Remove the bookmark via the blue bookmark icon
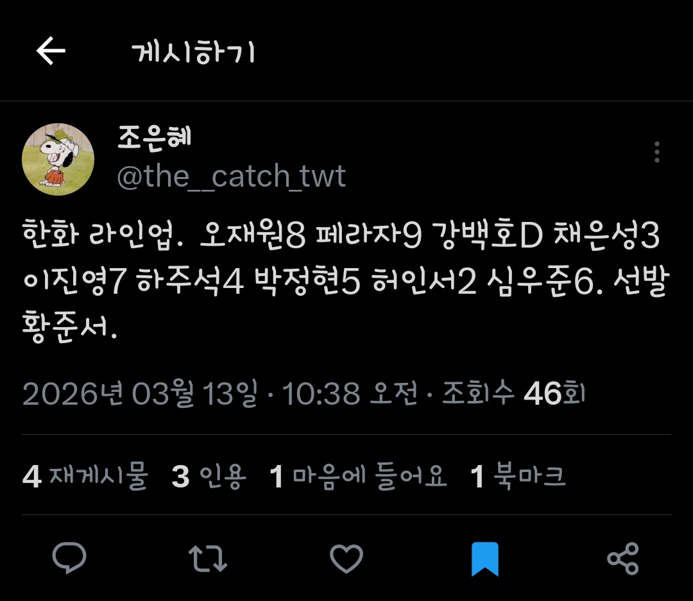693x601 pixels. (485, 559)
